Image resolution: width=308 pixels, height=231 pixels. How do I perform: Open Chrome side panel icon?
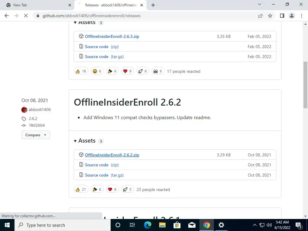point(282,16)
